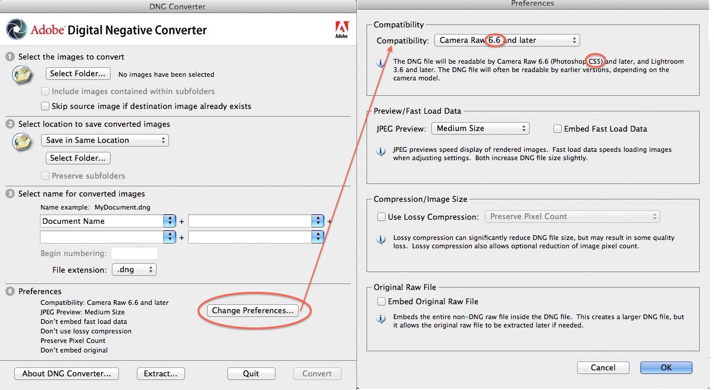The height and width of the screenshot is (390, 714).
Task: Open the third name field dropdown, second row left
Action: [x=170, y=237]
